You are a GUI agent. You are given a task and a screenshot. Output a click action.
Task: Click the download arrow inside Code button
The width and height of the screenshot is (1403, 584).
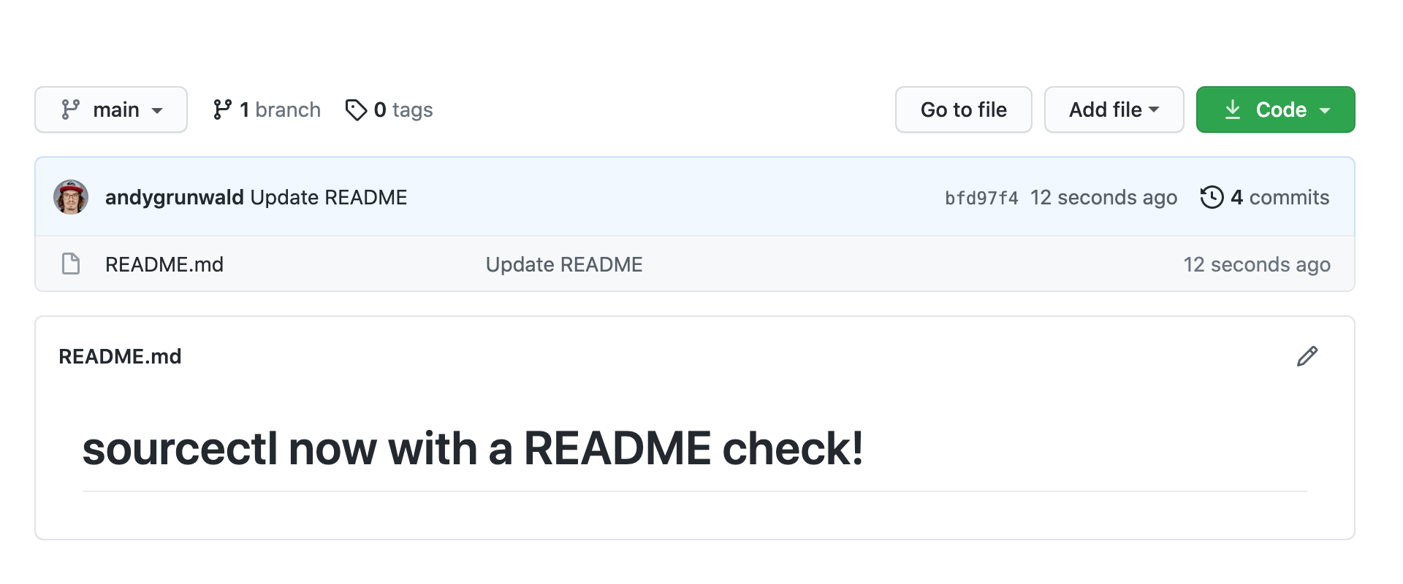click(1233, 109)
